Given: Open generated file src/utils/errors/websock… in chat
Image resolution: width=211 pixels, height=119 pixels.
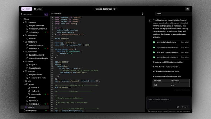Looking at the screenshot, I should 173,57.
